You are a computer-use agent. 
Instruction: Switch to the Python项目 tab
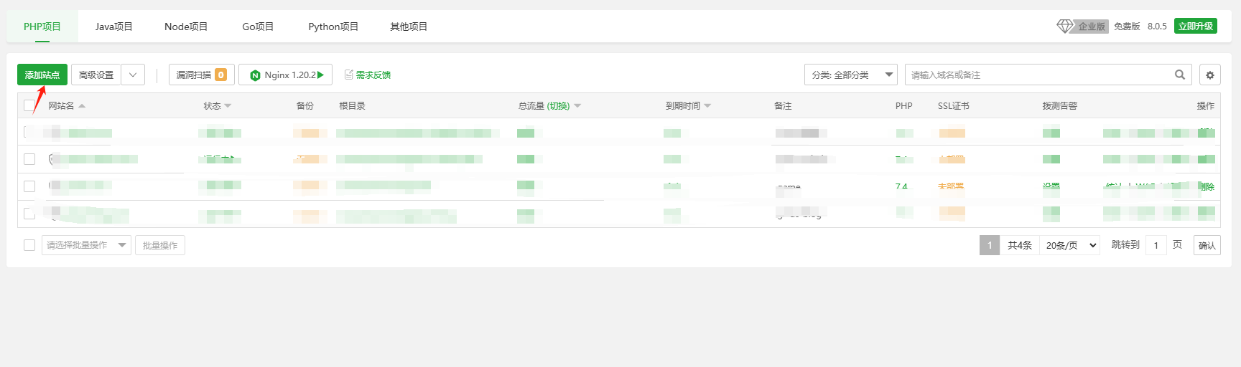tap(333, 27)
